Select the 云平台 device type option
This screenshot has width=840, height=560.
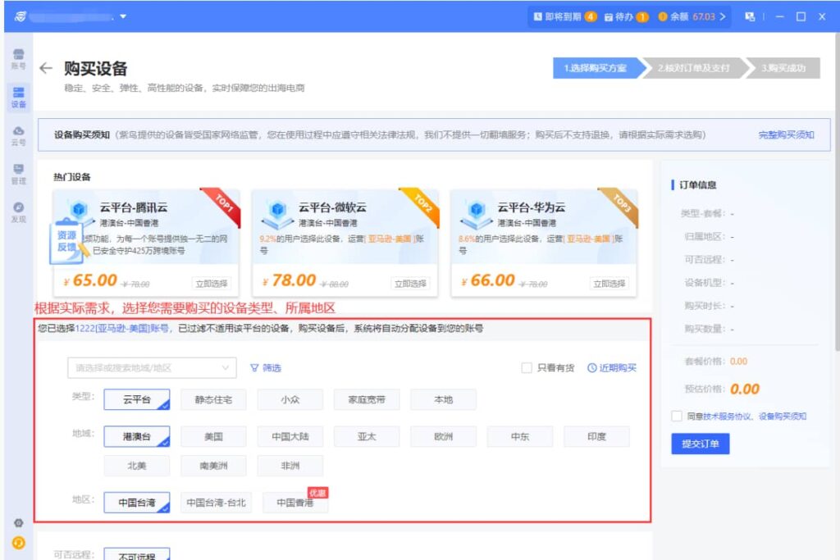click(136, 400)
